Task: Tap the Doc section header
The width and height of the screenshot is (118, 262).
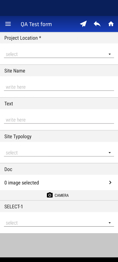Action: [59, 169]
